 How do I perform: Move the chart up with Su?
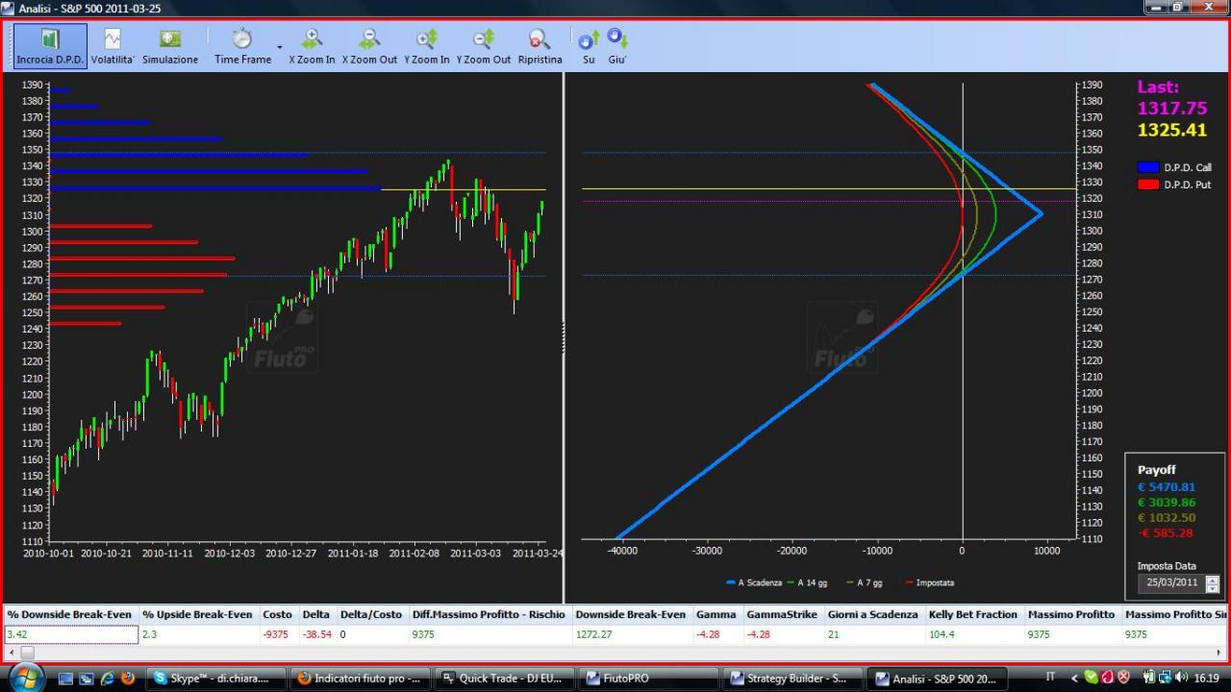coord(589,46)
